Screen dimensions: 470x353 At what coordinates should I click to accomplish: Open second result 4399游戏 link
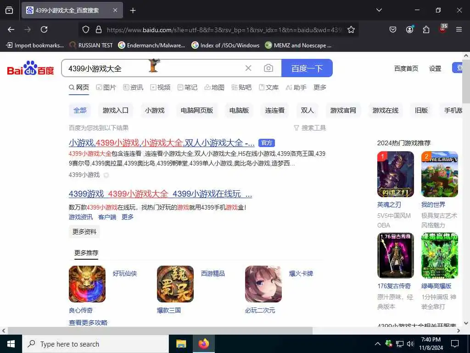160,194
